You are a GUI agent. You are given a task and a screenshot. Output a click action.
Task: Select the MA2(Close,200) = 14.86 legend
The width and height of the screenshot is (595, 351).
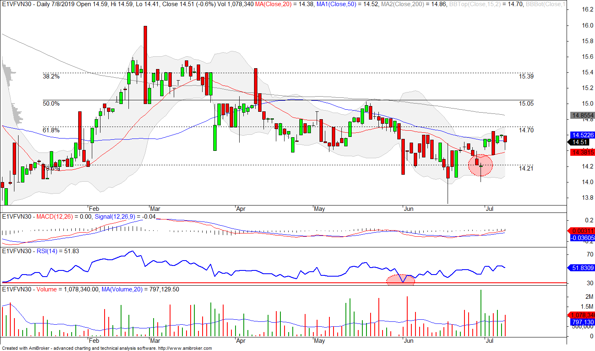pyautogui.click(x=414, y=4)
